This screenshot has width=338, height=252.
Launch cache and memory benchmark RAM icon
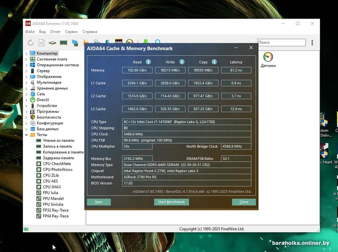(x=63, y=43)
